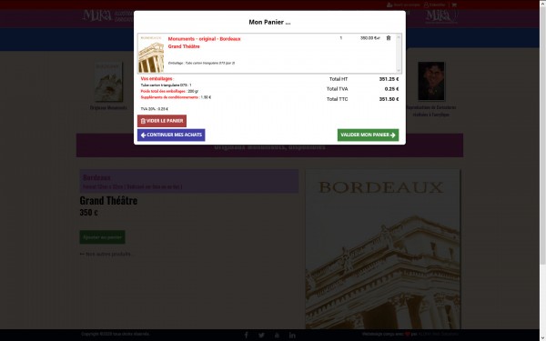Screen dimensions: 546x341
Task: Open the account link in the top bar
Action: 403,5
